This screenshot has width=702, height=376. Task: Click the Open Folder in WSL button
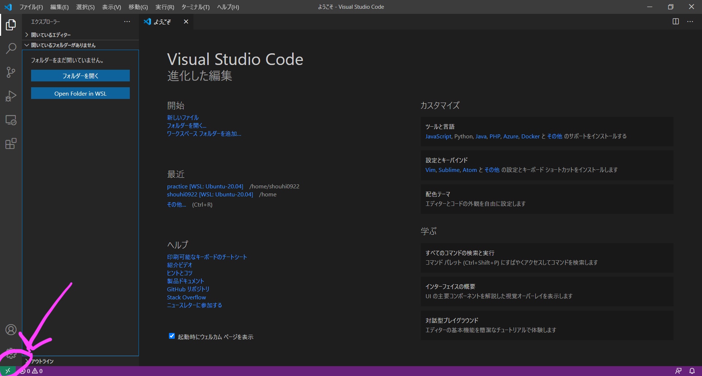pos(80,93)
